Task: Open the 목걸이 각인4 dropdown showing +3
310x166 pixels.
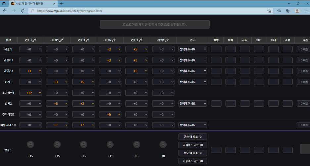Action: [110, 49]
